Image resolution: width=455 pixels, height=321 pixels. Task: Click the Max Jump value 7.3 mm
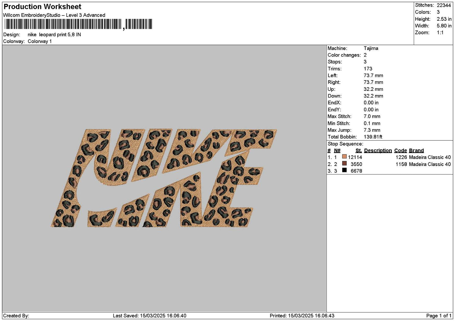click(x=372, y=130)
